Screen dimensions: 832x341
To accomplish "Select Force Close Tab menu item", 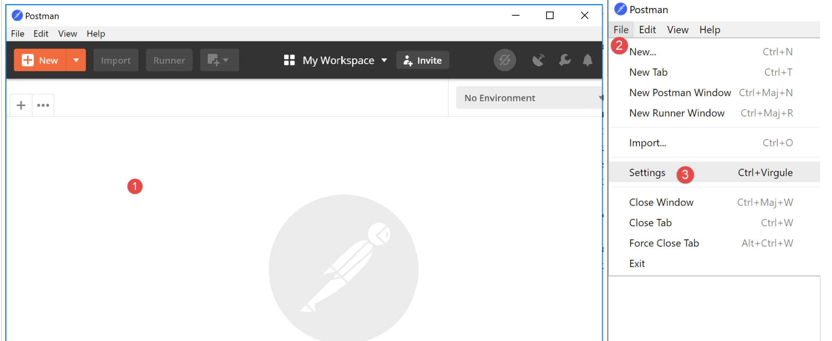I will click(664, 243).
